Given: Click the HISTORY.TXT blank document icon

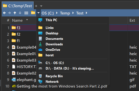Looking at the screenshot, I should pos(14,67).
